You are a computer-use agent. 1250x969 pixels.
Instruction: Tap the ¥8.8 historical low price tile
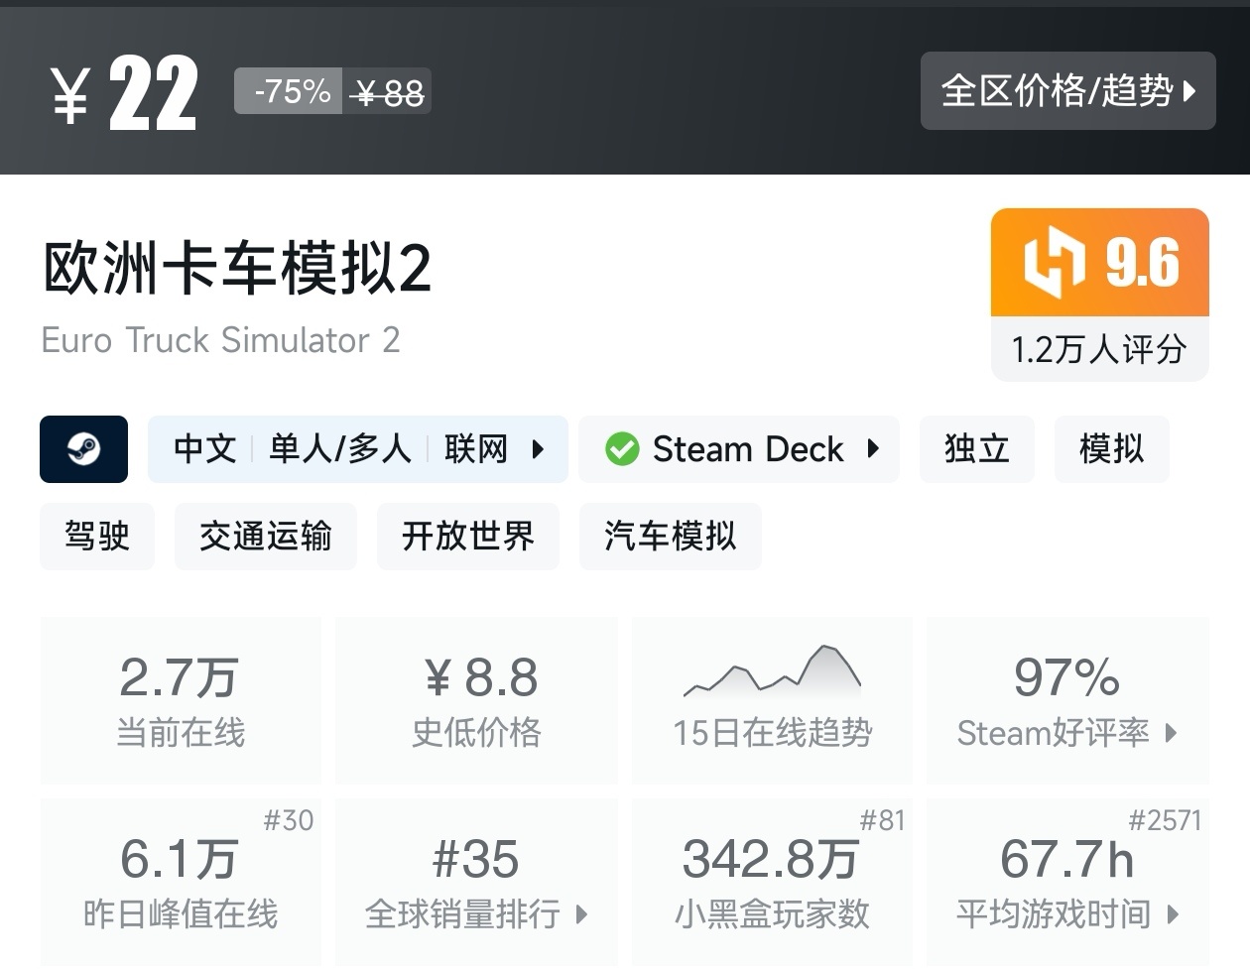476,700
